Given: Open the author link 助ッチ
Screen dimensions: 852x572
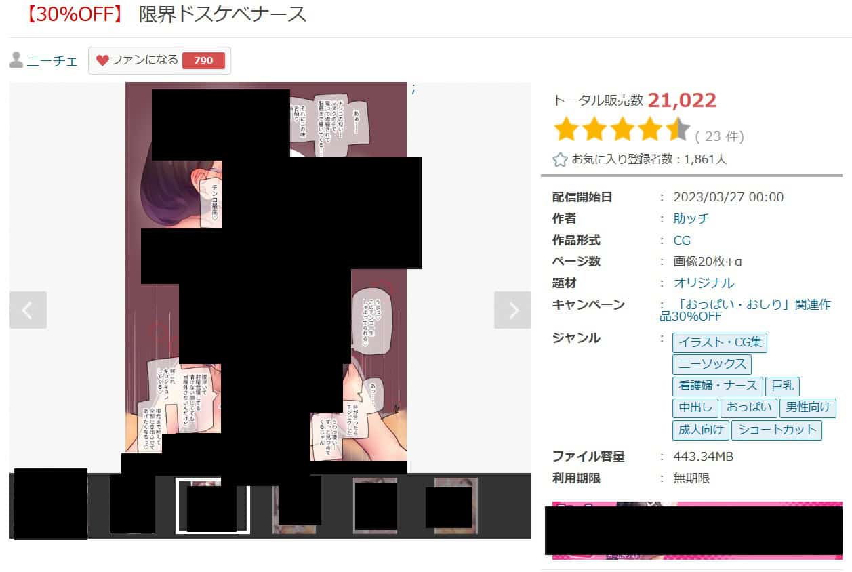Looking at the screenshot, I should [691, 218].
